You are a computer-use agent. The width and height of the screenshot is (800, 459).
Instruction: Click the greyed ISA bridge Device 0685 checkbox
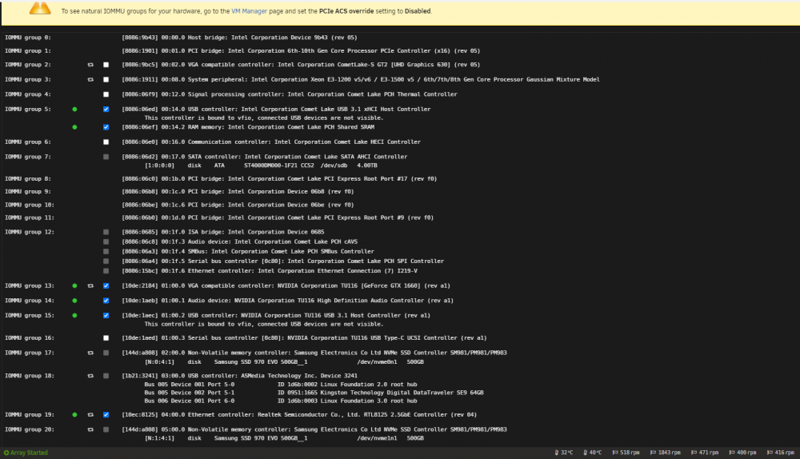[106, 232]
